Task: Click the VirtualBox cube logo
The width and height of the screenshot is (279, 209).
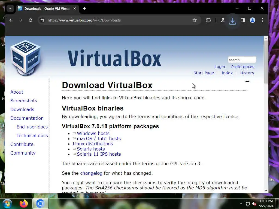Action: [x=26, y=58]
